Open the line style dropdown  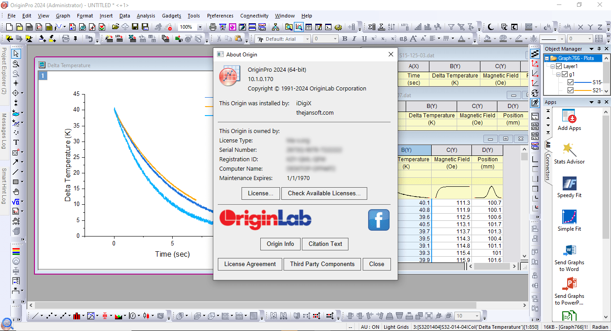[562, 39]
